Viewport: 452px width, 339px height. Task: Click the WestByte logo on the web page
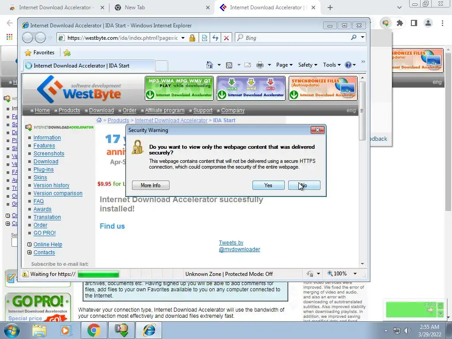(x=79, y=89)
